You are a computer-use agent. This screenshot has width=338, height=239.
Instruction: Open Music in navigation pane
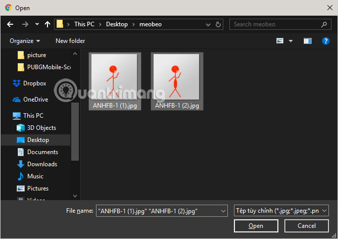click(35, 176)
